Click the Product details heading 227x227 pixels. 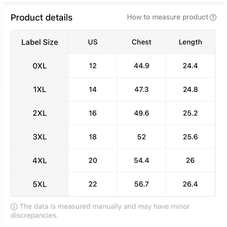[x=41, y=18]
